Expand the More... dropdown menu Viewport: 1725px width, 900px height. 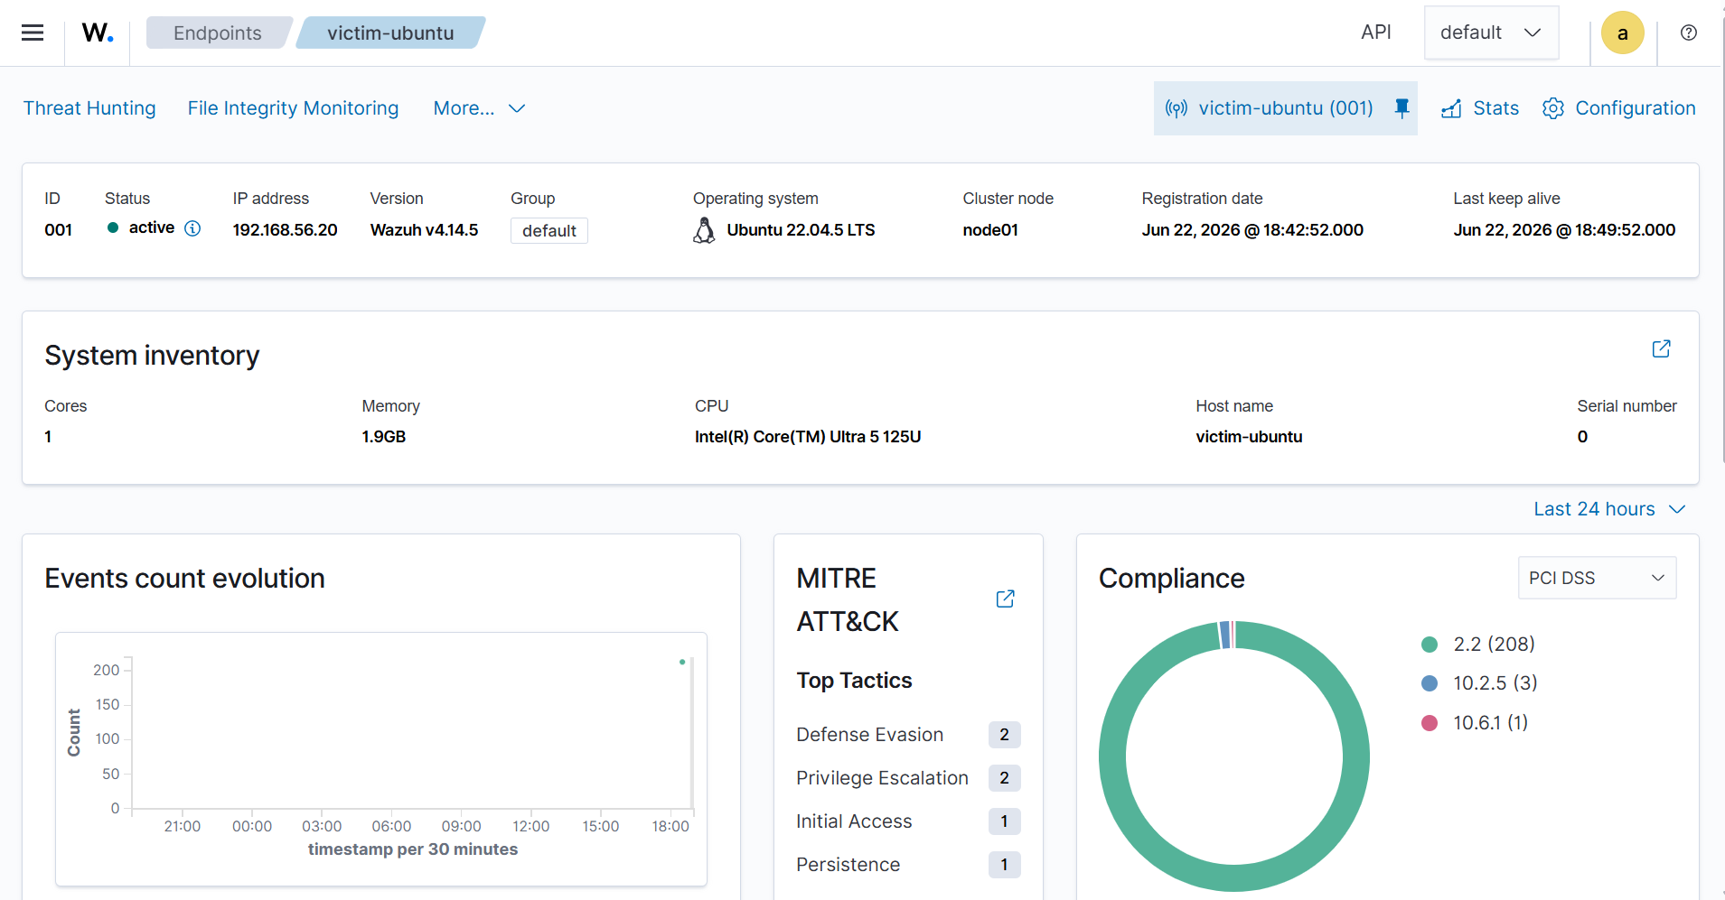coord(479,108)
